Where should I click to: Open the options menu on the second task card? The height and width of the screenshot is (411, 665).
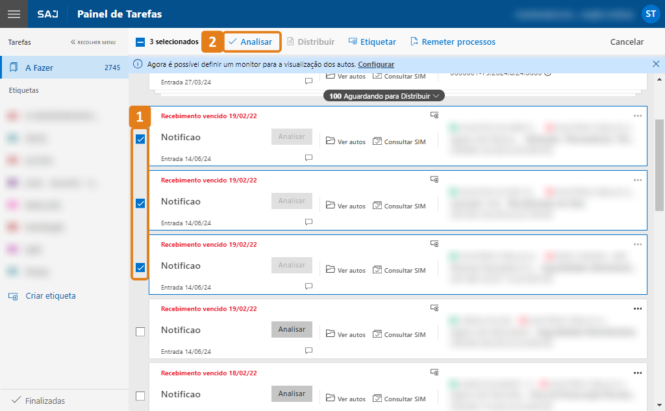639,179
